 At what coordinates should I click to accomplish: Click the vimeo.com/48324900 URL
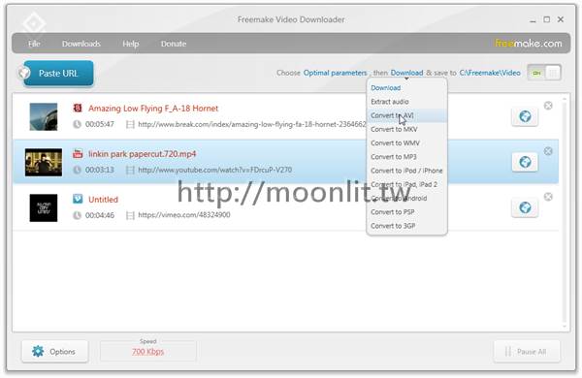pos(184,215)
